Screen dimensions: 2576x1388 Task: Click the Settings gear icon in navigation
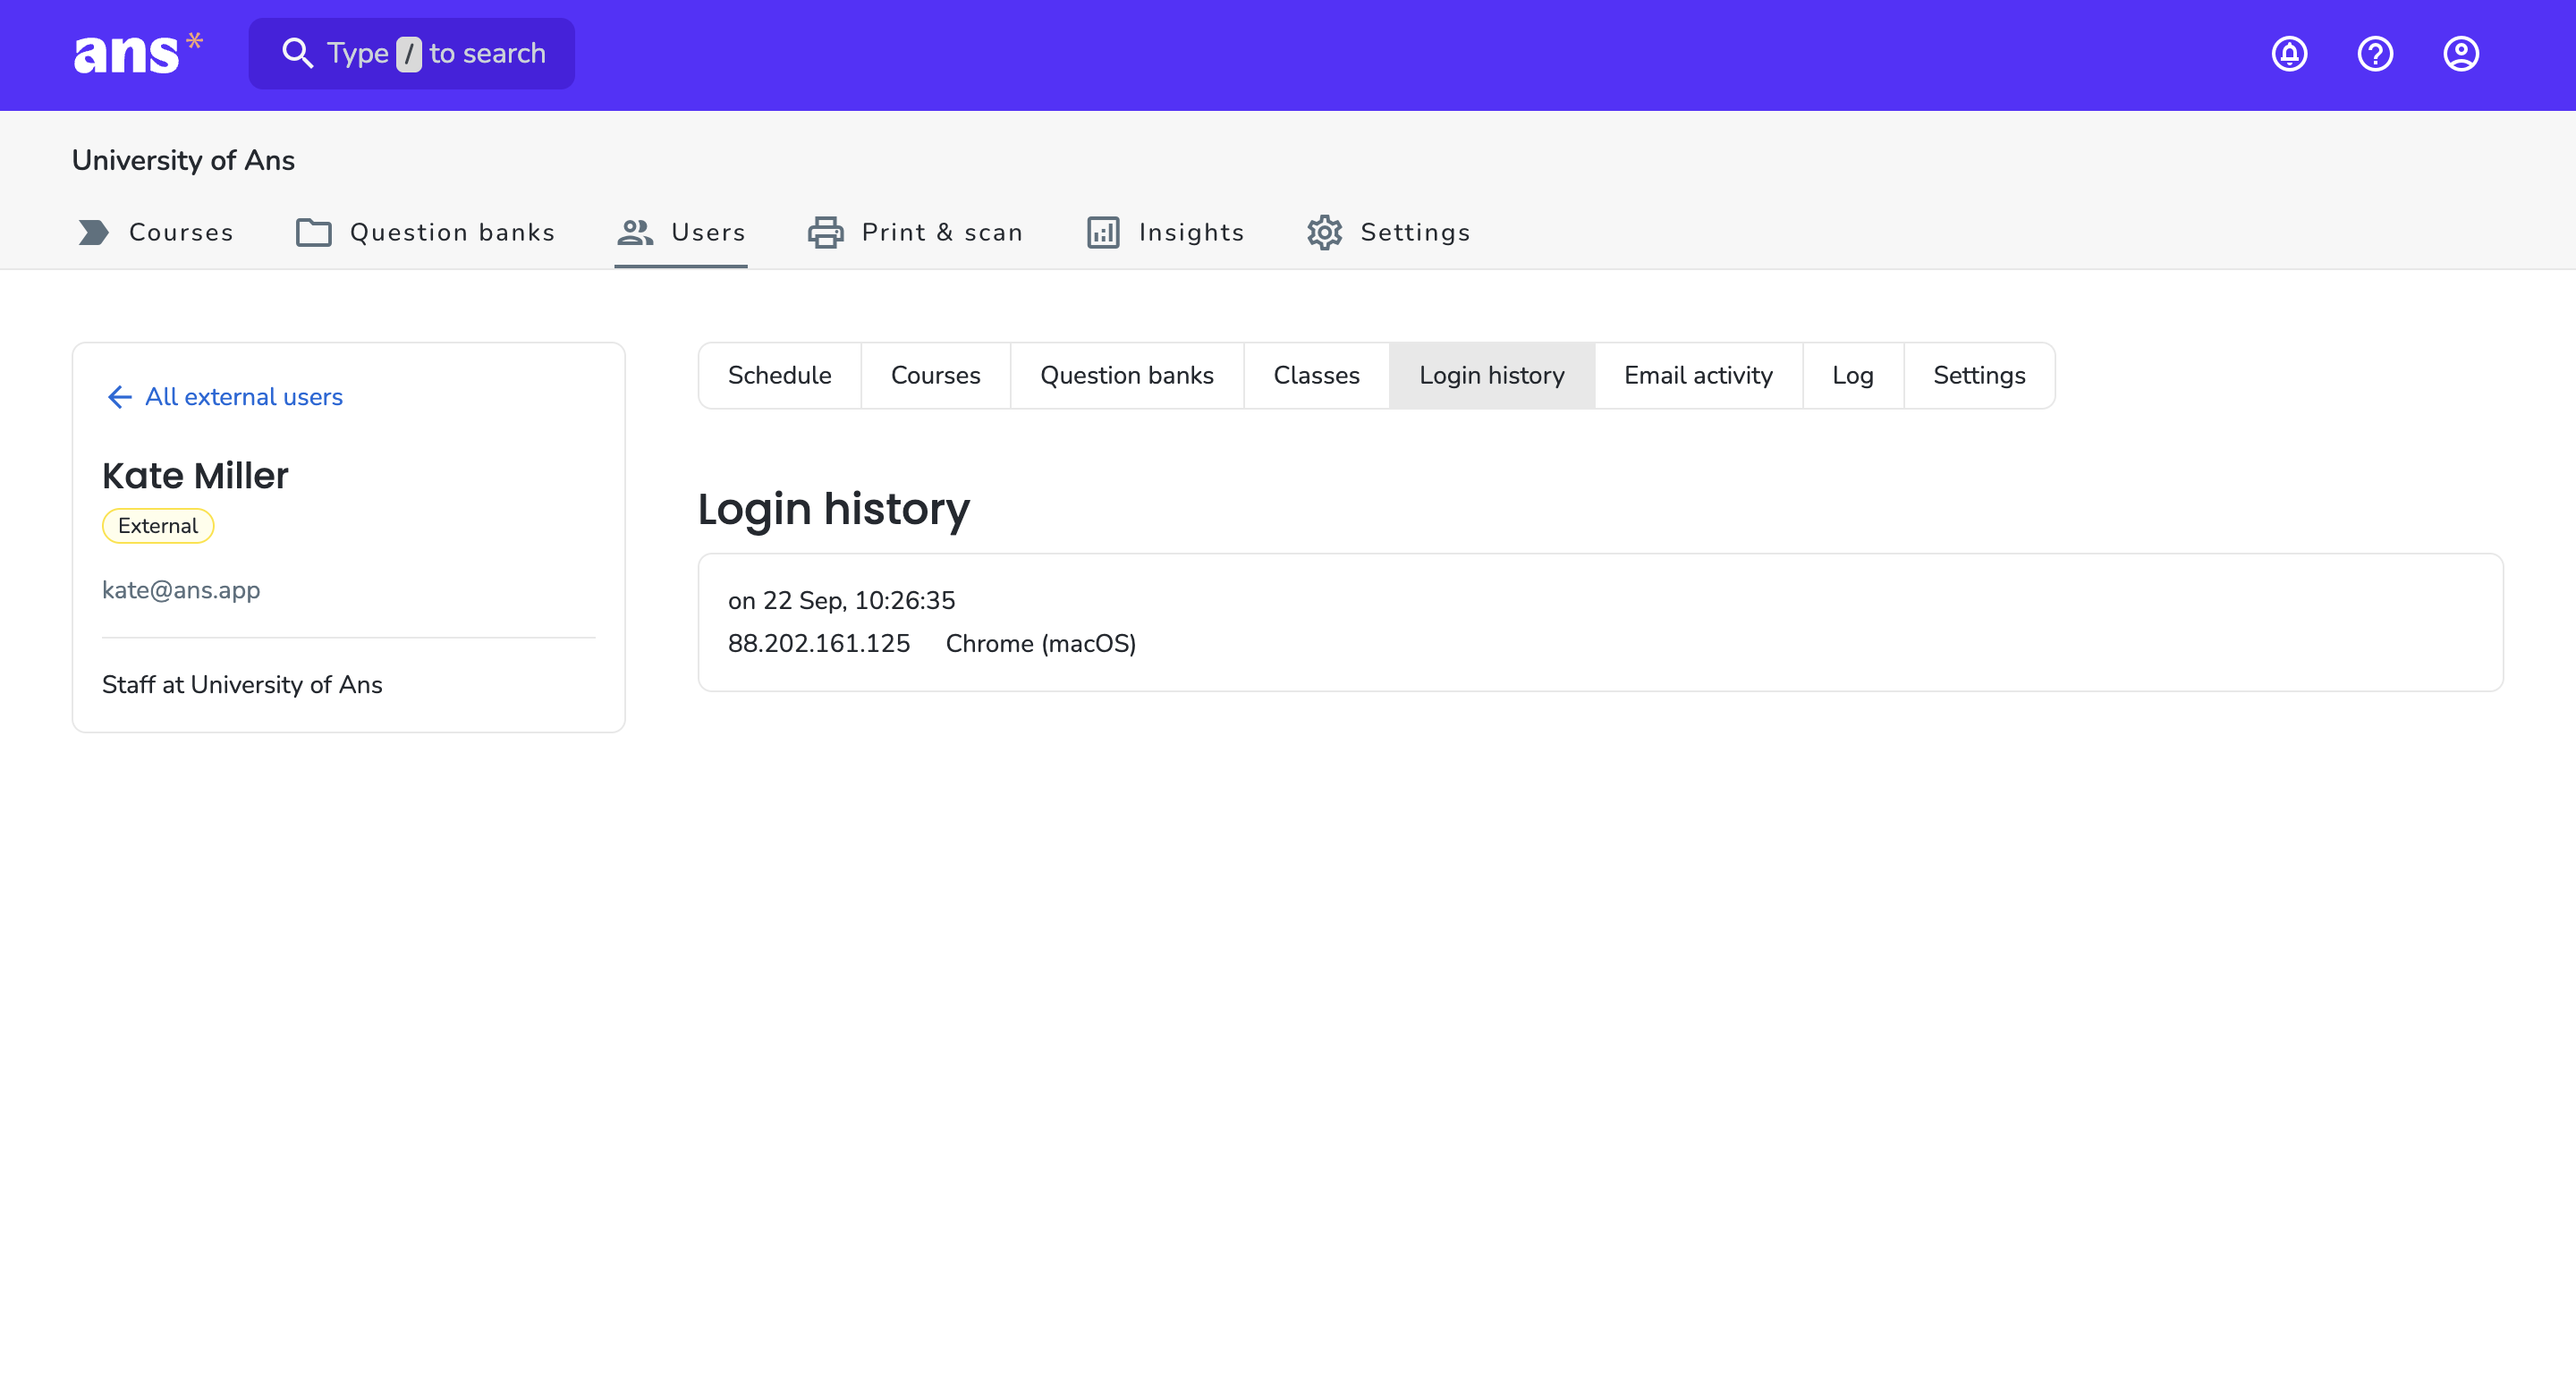pos(1324,232)
